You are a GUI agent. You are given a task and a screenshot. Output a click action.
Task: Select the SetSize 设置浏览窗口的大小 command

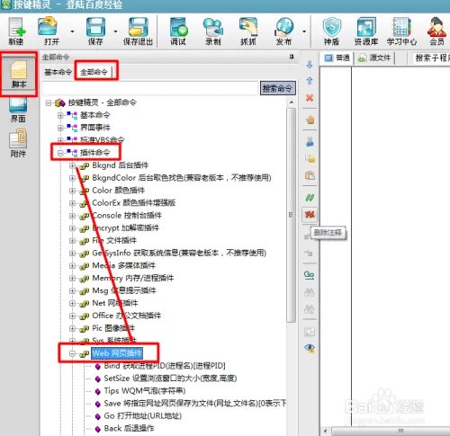(170, 378)
